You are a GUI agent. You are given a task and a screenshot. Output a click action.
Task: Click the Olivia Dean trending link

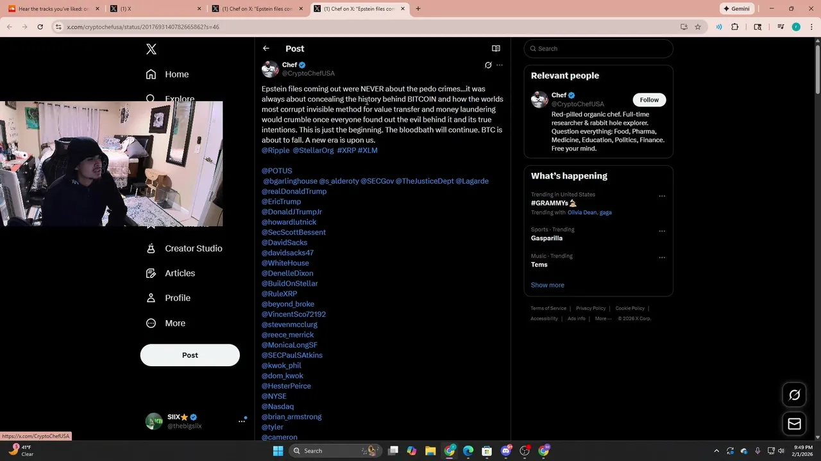(x=582, y=213)
